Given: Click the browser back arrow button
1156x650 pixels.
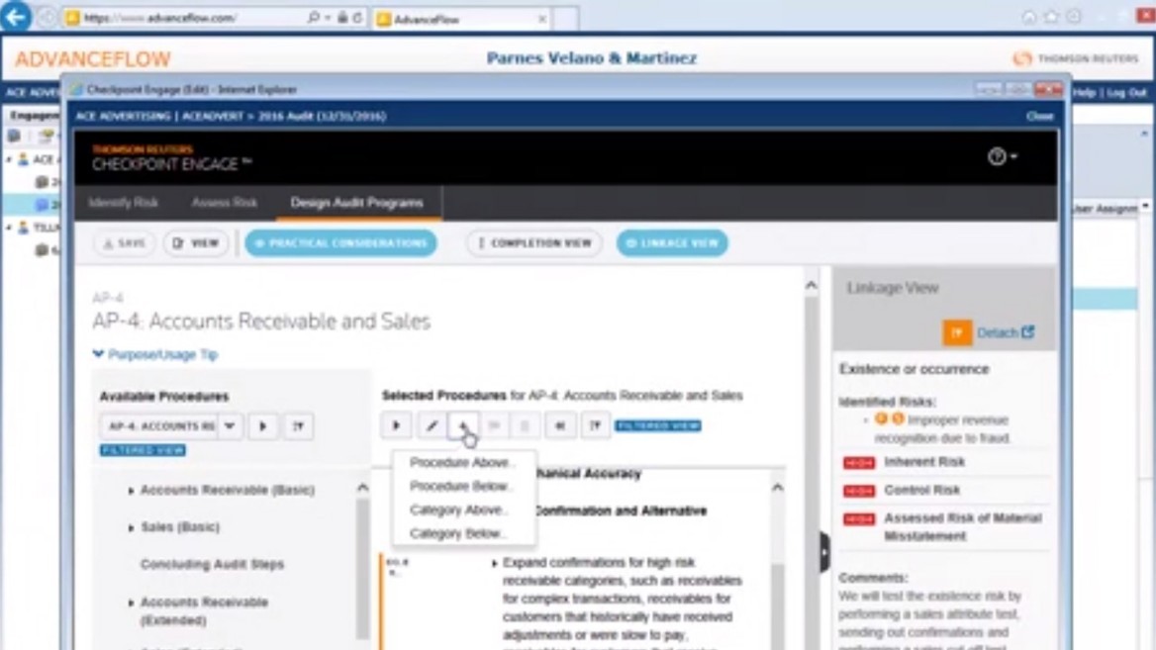Looking at the screenshot, I should (x=16, y=18).
